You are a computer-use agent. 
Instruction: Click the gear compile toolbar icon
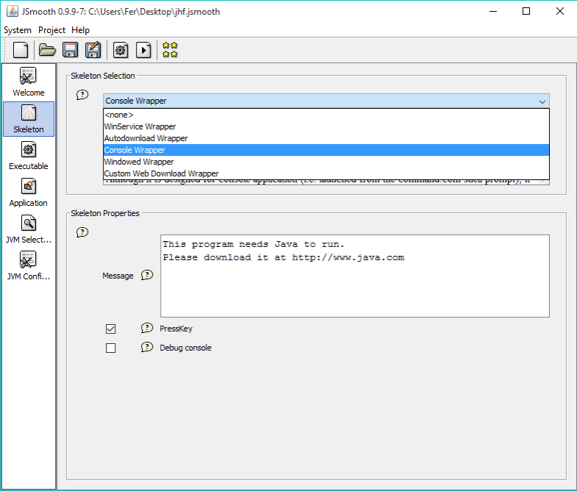pyautogui.click(x=121, y=50)
